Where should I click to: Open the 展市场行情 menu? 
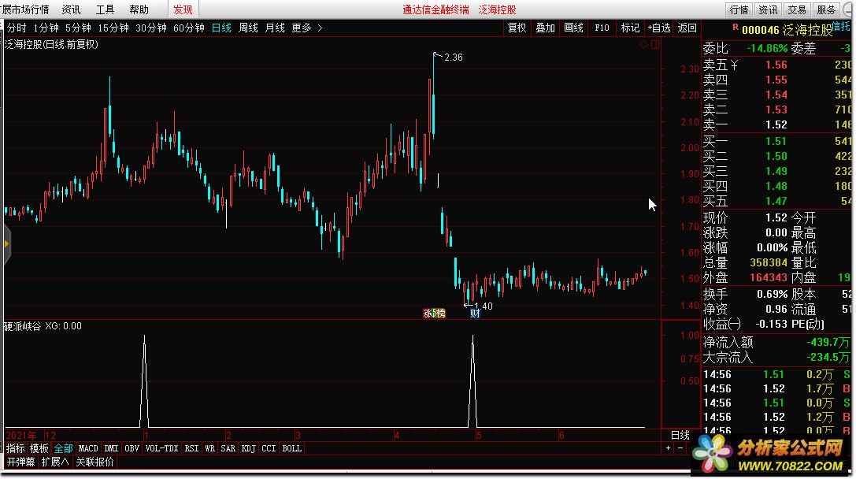coord(25,9)
